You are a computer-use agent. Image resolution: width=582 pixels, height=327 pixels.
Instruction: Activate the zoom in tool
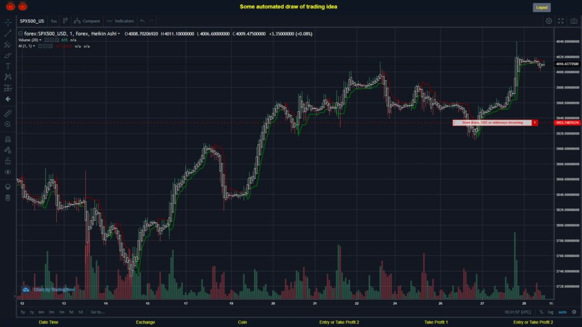(x=8, y=124)
